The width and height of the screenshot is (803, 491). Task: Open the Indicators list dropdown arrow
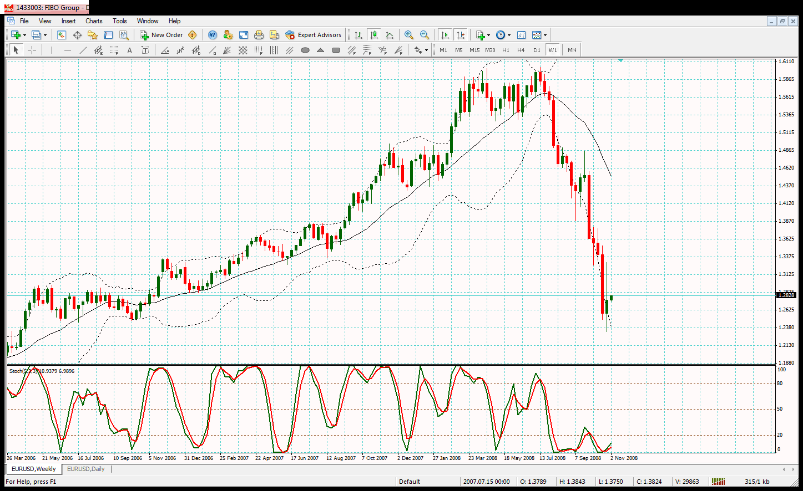[x=488, y=35]
